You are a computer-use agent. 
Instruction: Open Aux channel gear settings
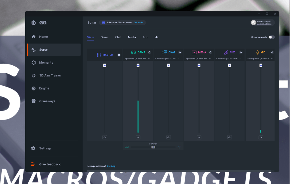tap(241, 52)
